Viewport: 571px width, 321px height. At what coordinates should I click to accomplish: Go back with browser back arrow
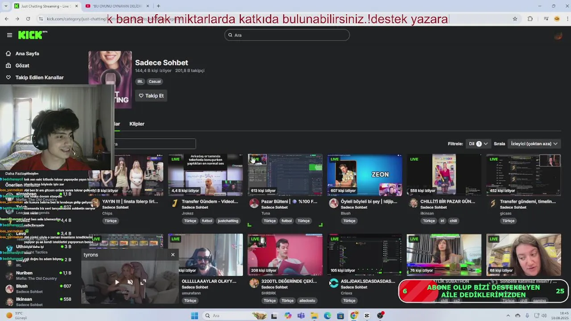click(x=6, y=19)
